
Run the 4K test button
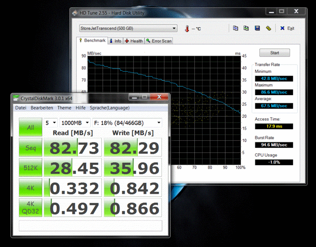[x=30, y=187]
